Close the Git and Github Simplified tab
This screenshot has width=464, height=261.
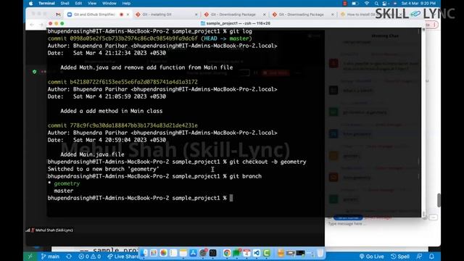point(128,14)
